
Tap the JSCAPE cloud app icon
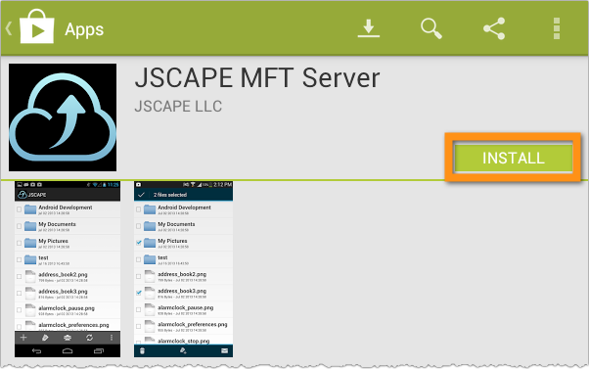click(63, 117)
